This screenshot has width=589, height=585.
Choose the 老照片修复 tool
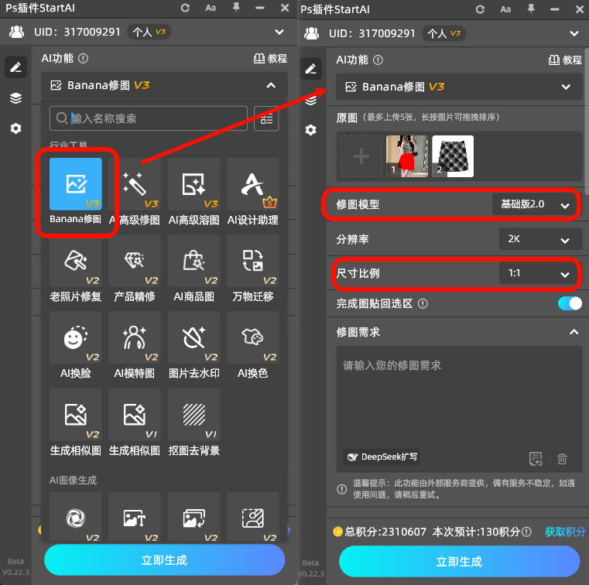76,261
